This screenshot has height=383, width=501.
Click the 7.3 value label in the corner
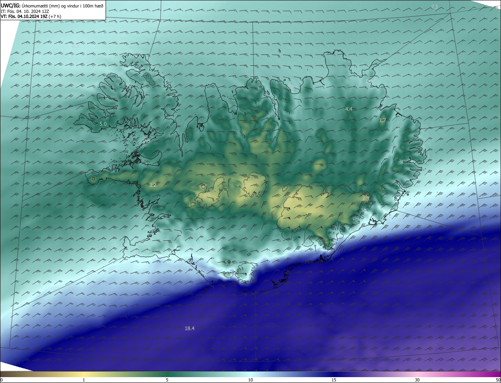coord(434,7)
